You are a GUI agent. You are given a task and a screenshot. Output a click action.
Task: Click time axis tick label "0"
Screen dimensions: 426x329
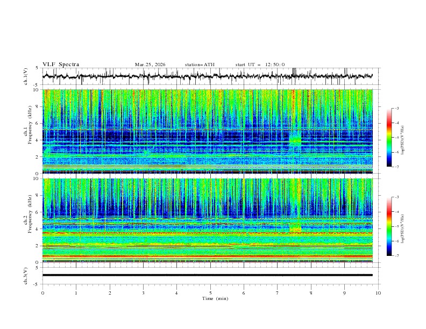(42, 293)
